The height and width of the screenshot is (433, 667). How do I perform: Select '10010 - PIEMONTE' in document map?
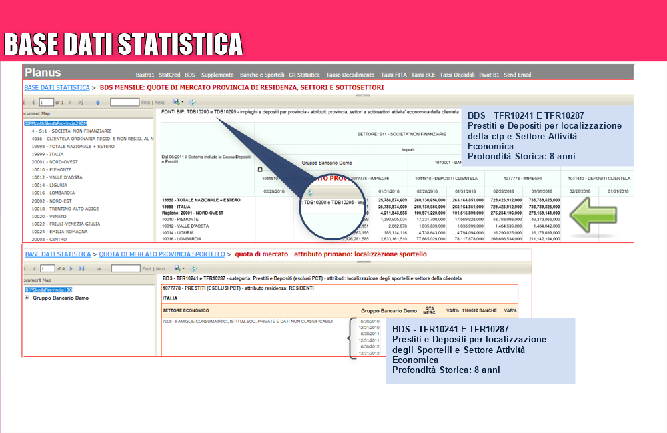click(51, 170)
